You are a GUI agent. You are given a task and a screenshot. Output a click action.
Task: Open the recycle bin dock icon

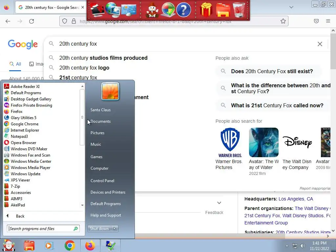coord(239,10)
